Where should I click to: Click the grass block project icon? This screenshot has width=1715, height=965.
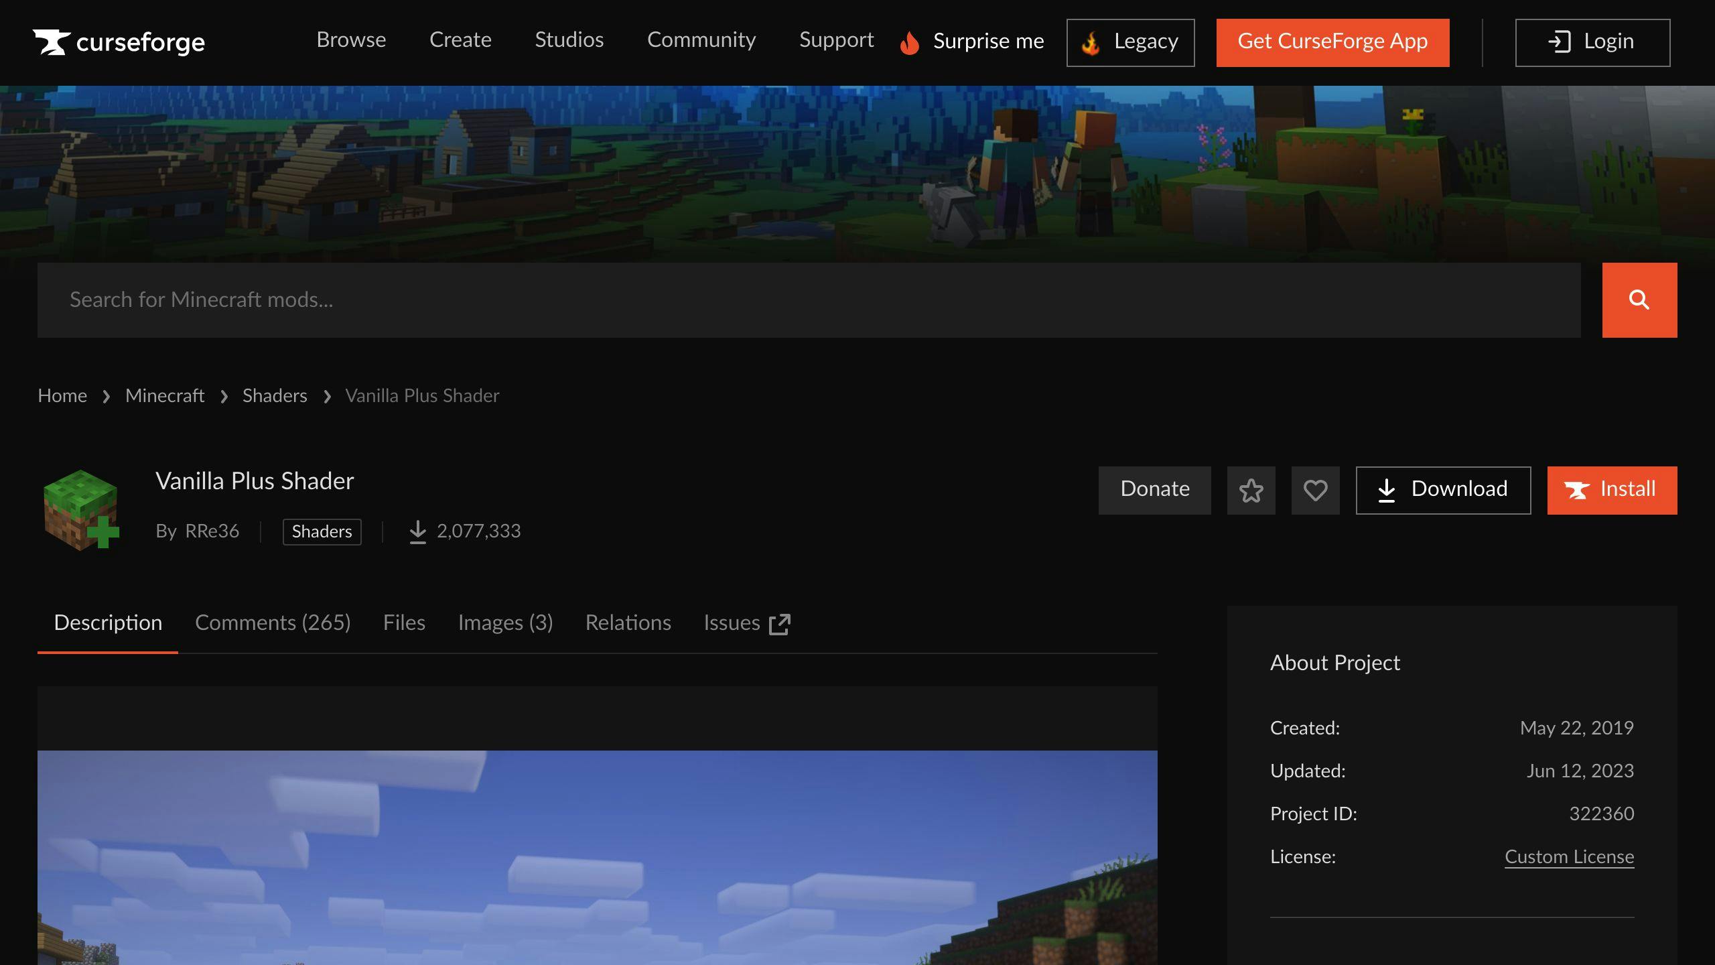(80, 510)
